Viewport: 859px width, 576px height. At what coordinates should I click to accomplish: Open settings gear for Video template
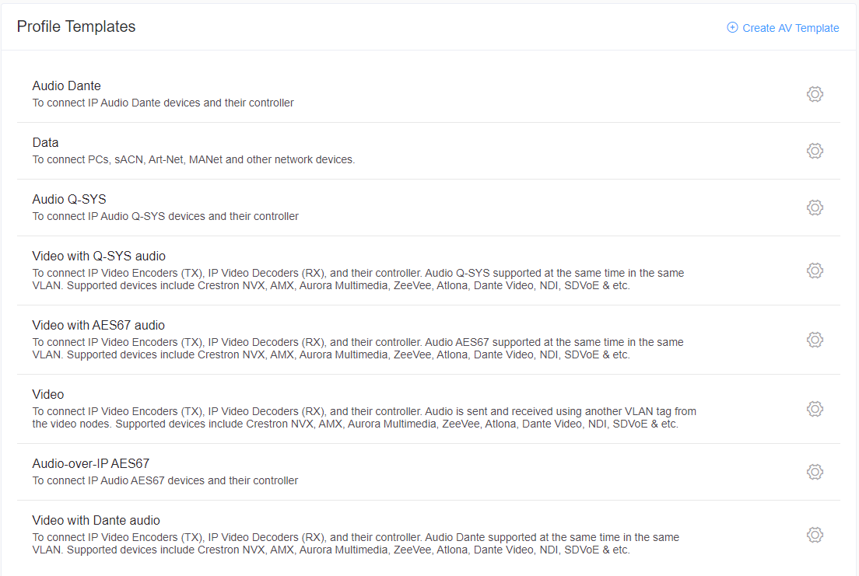(815, 409)
